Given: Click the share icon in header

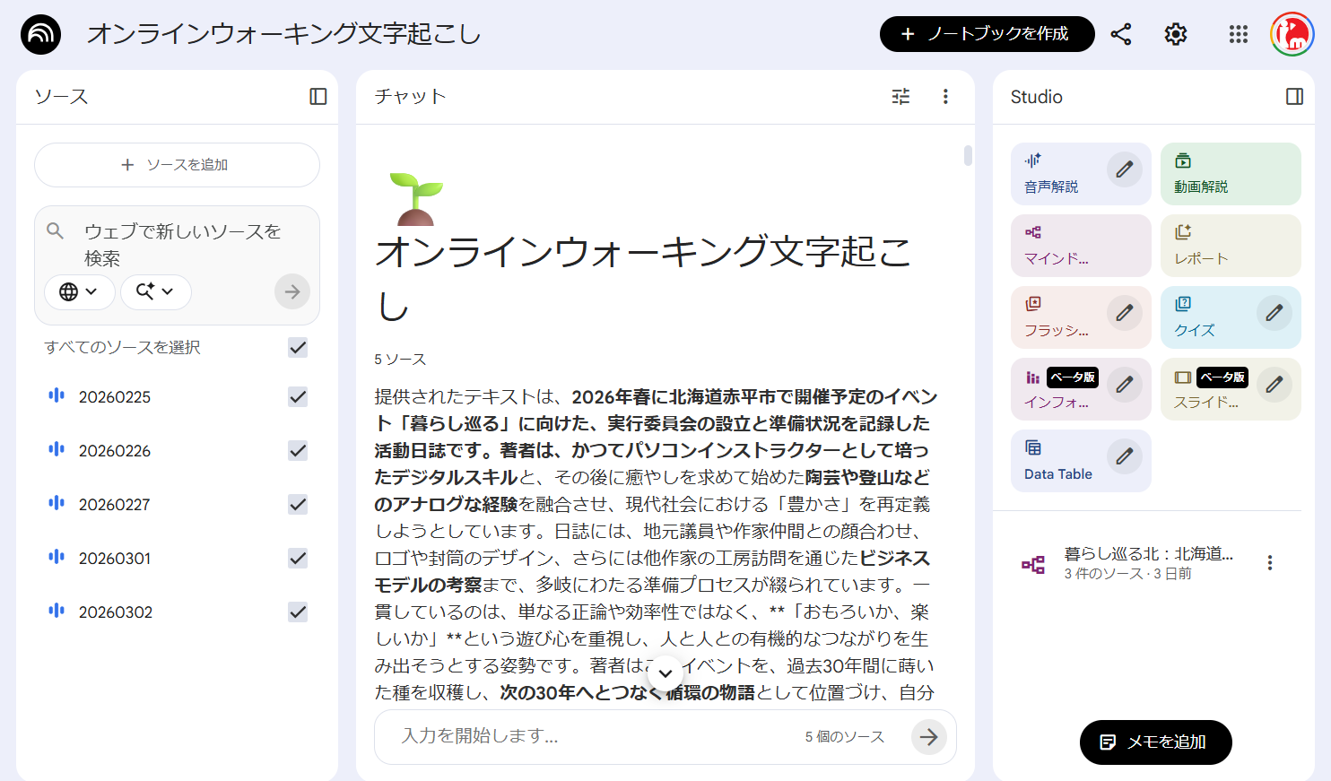Looking at the screenshot, I should coord(1120,34).
